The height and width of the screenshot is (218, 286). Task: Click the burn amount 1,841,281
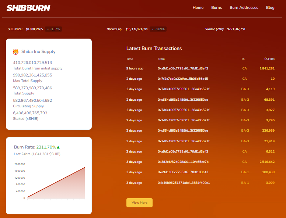tap(267, 68)
